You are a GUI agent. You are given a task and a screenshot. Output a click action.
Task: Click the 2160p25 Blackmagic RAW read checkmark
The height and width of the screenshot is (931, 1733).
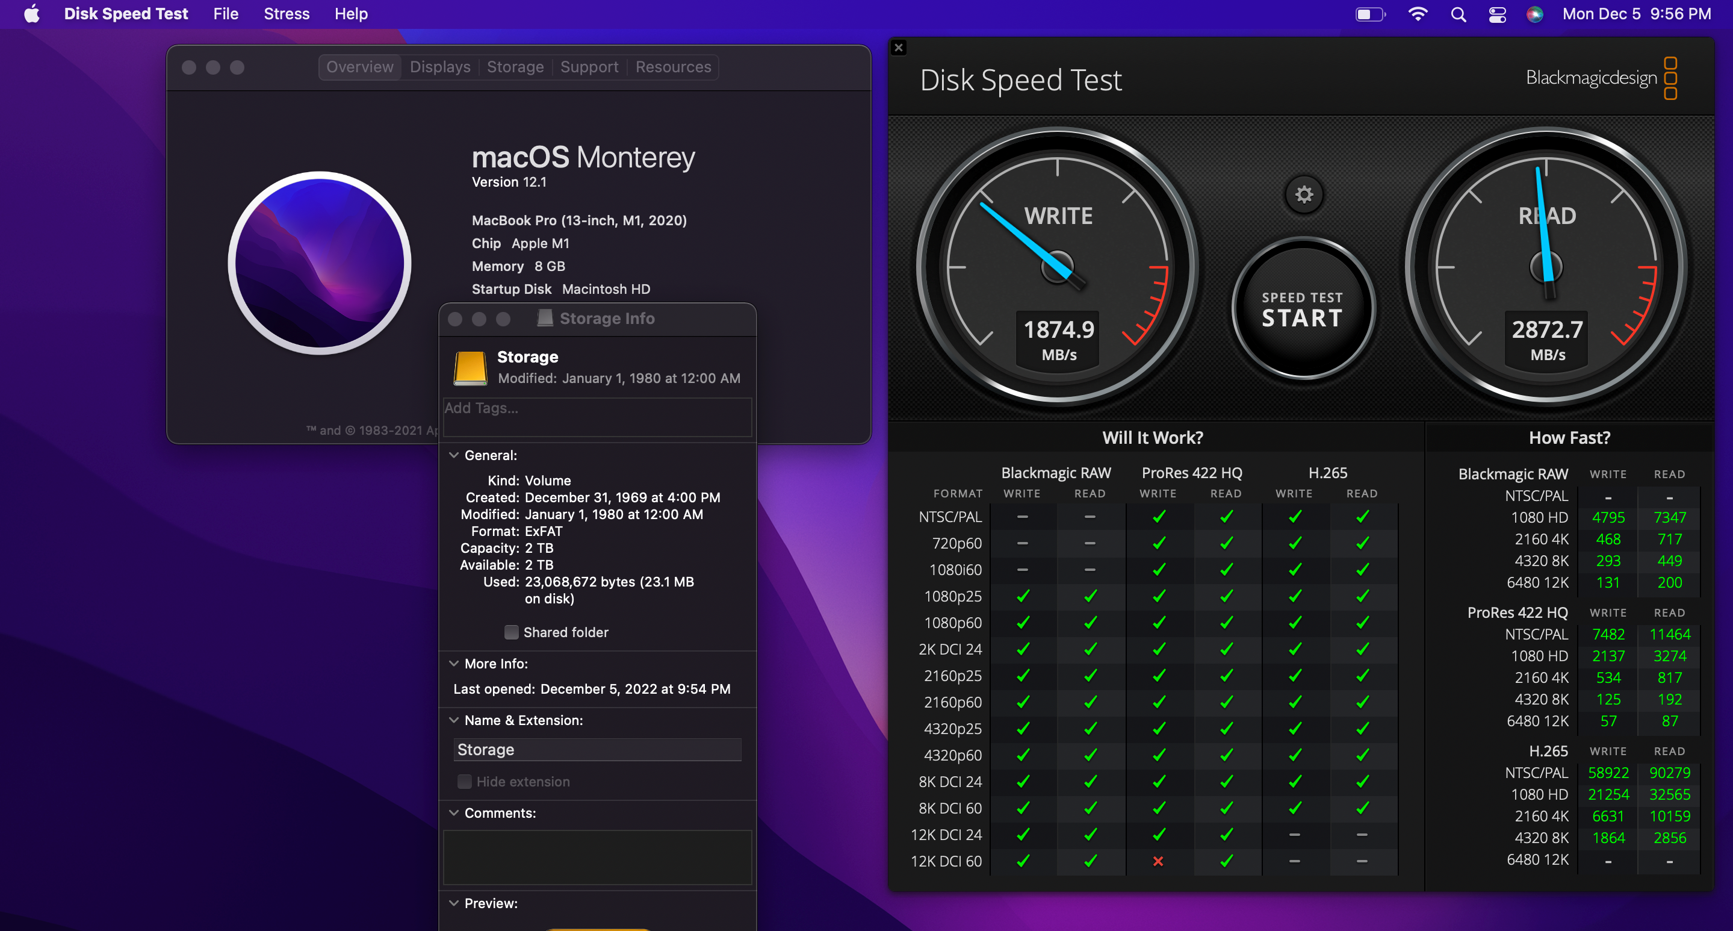tap(1090, 676)
